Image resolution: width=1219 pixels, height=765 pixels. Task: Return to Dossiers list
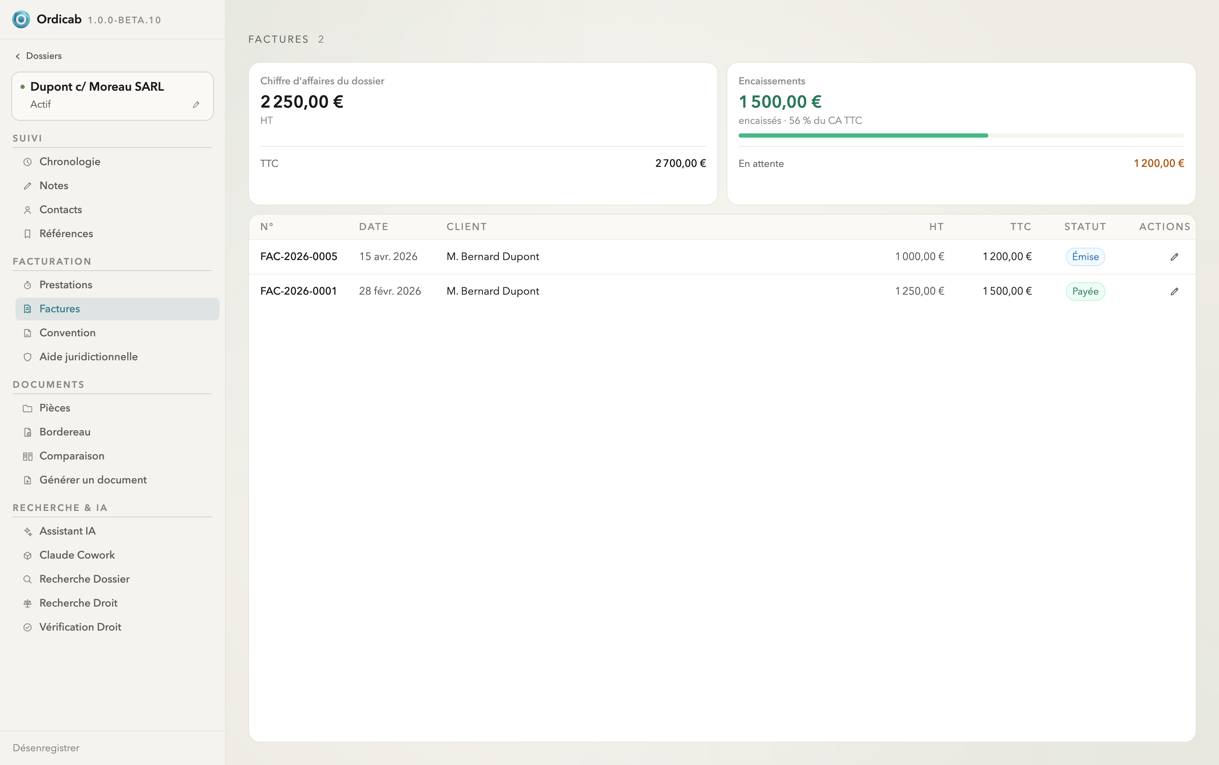tap(38, 56)
